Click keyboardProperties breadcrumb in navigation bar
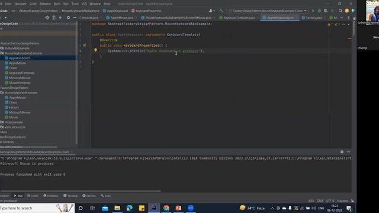379x213 pixels. point(146,11)
